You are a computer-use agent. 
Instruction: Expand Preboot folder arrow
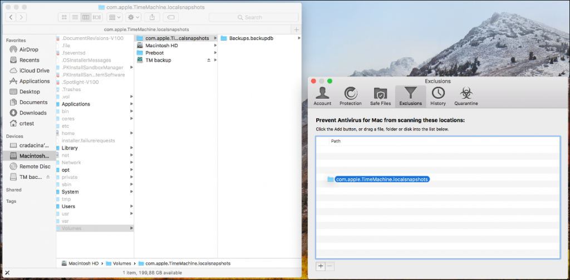click(215, 53)
